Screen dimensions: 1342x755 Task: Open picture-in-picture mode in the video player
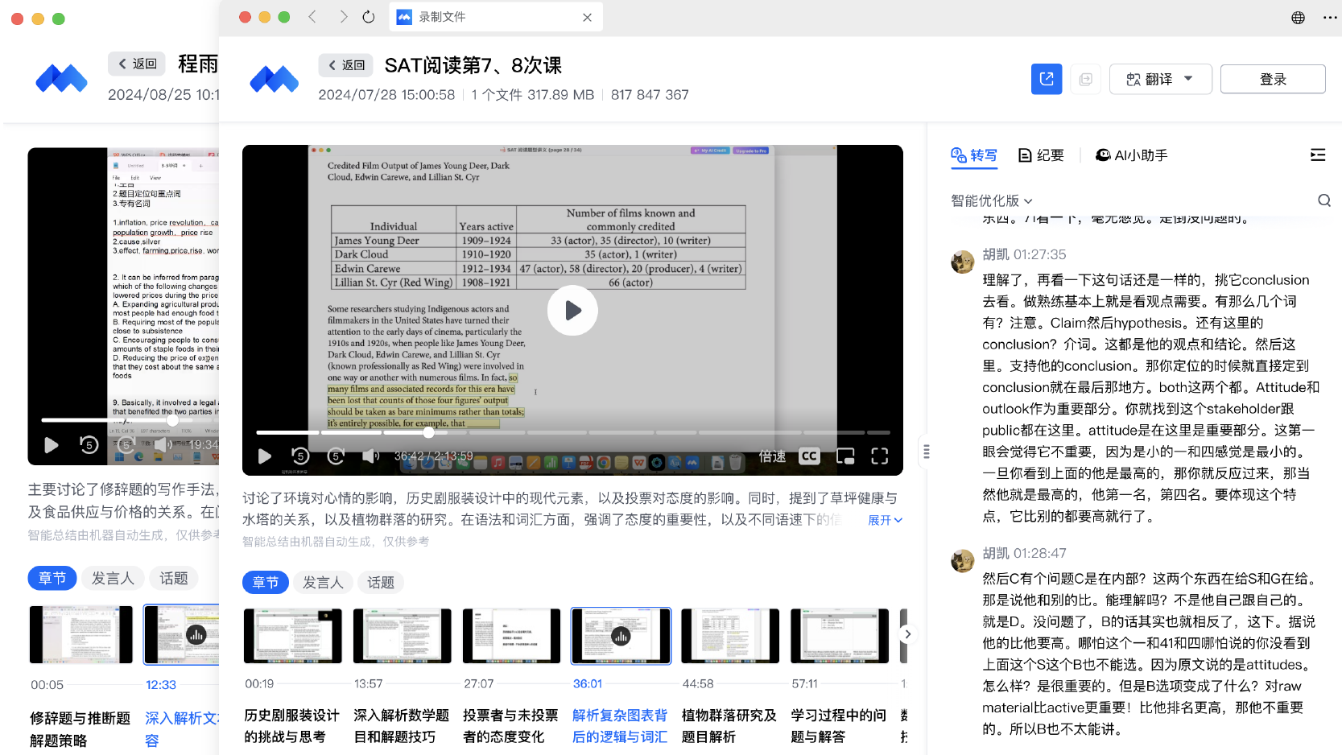point(844,456)
